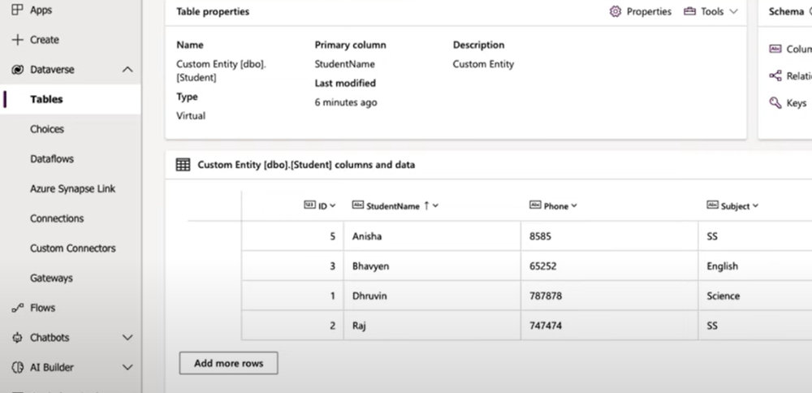Click the Chatbots icon in sidebar

coord(18,338)
